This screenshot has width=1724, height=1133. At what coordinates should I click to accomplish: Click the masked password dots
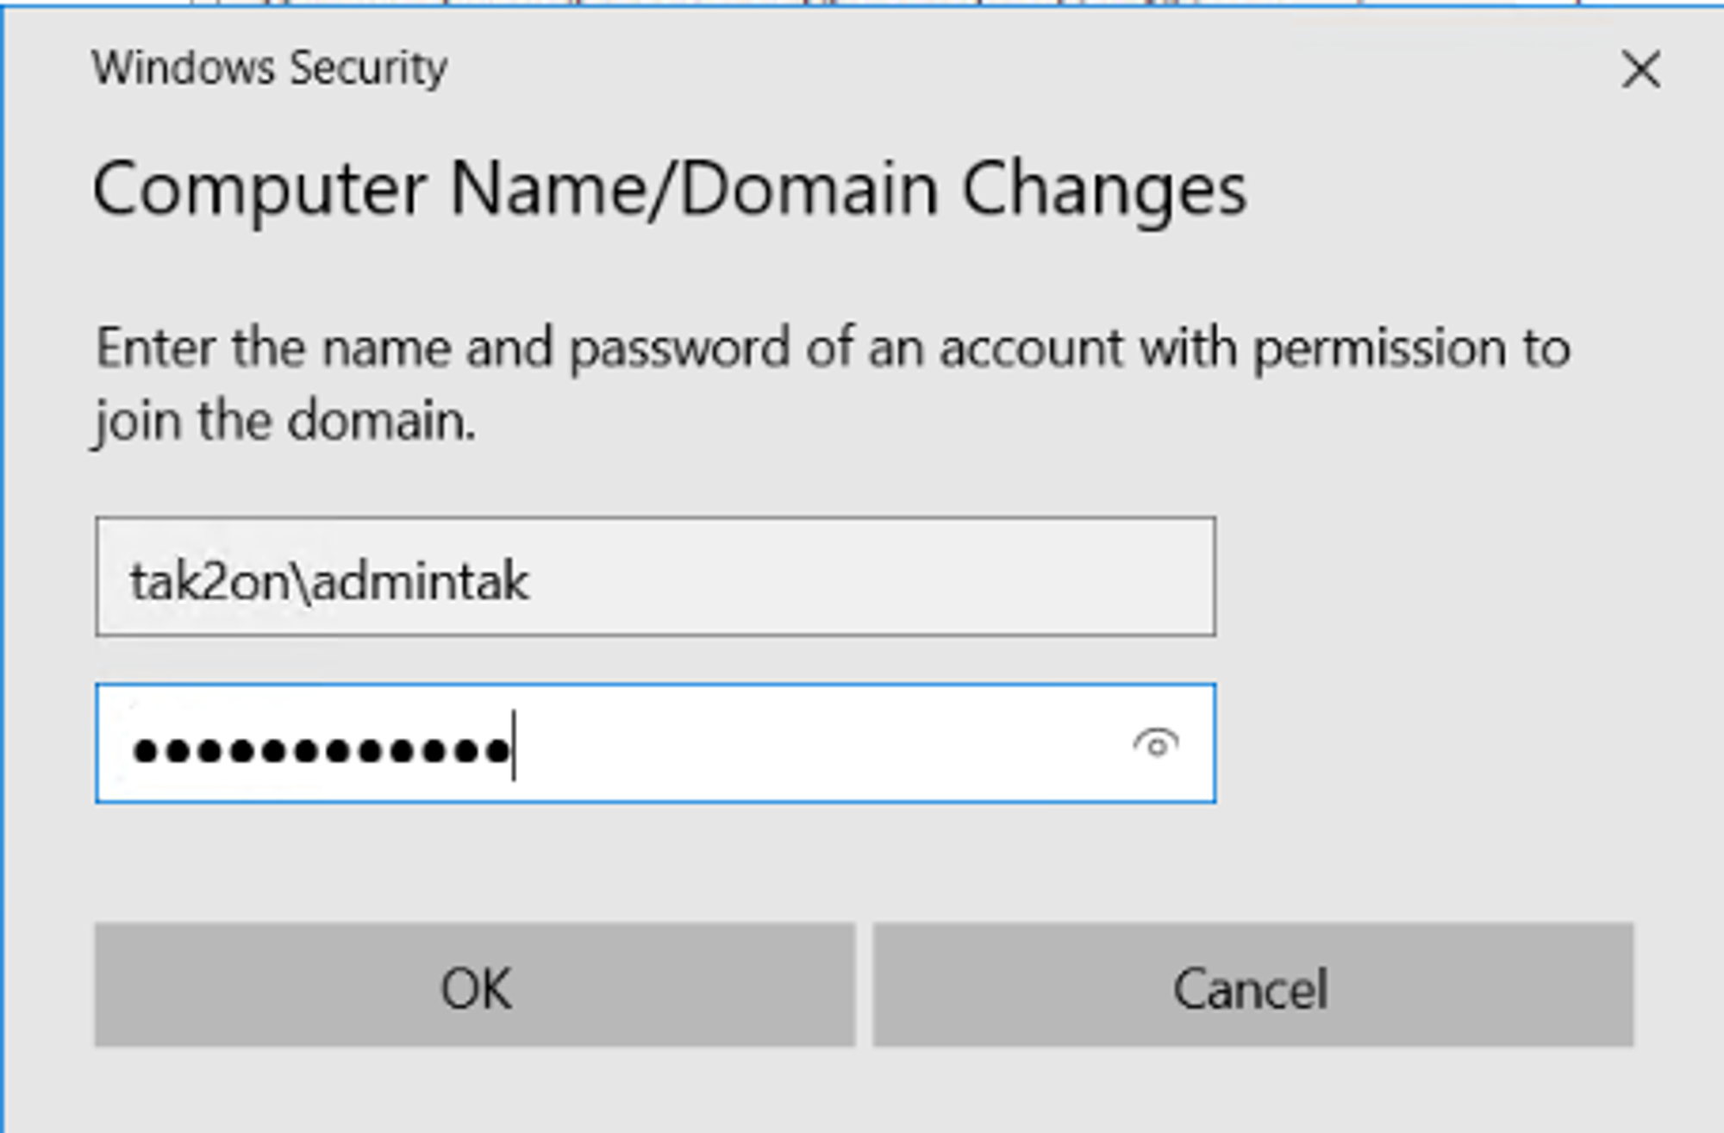tap(321, 751)
